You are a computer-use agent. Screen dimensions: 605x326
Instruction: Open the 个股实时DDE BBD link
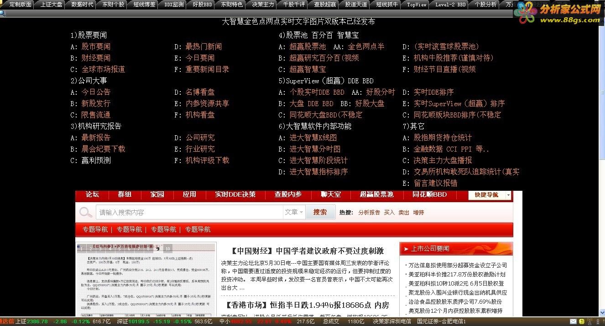(317, 92)
